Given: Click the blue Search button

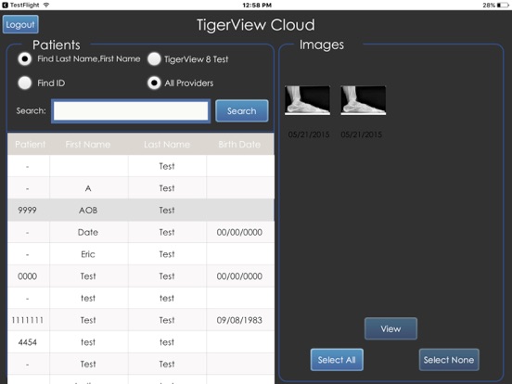Looking at the screenshot, I should [242, 111].
